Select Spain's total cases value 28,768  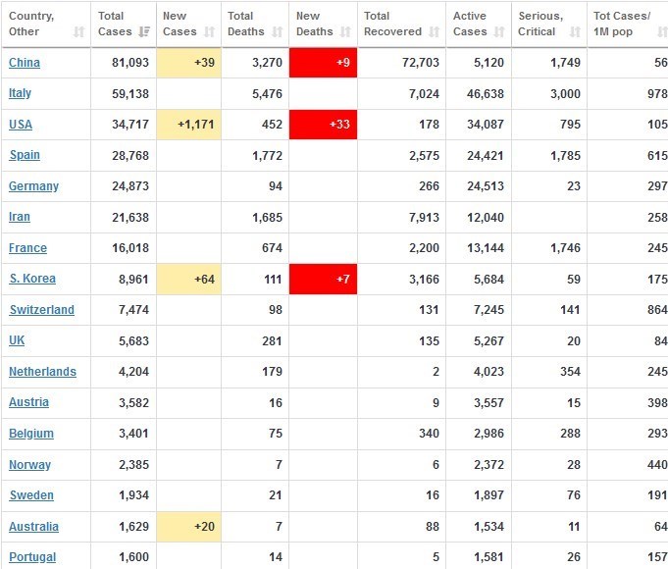(x=130, y=156)
